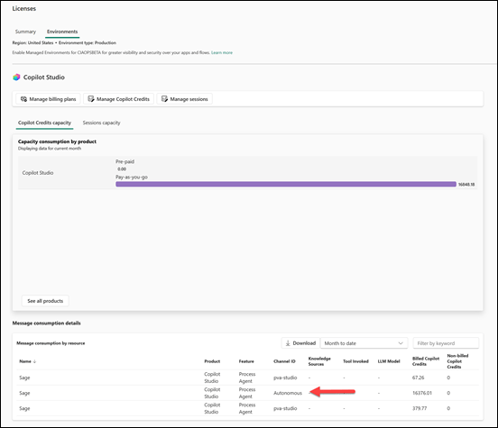The height and width of the screenshot is (428, 498).
Task: Select the Environments tab
Action: [62, 32]
